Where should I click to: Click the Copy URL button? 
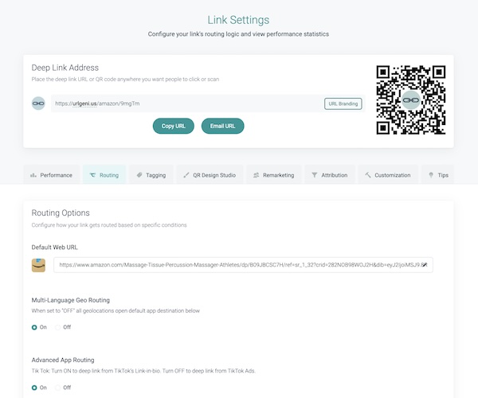174,126
